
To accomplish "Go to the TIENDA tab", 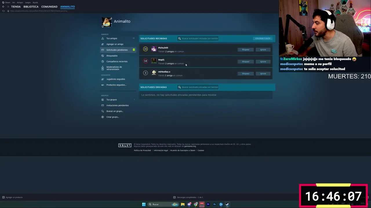I will 16,7.
